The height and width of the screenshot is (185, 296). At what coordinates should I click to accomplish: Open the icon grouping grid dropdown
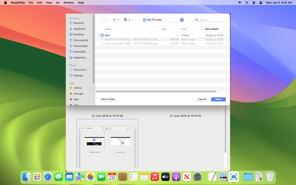pyautogui.click(x=127, y=20)
